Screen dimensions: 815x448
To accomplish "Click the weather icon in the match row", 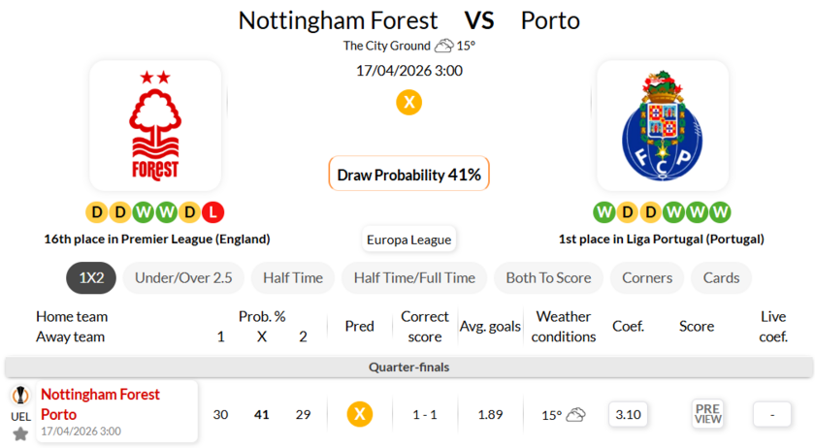I will (575, 415).
